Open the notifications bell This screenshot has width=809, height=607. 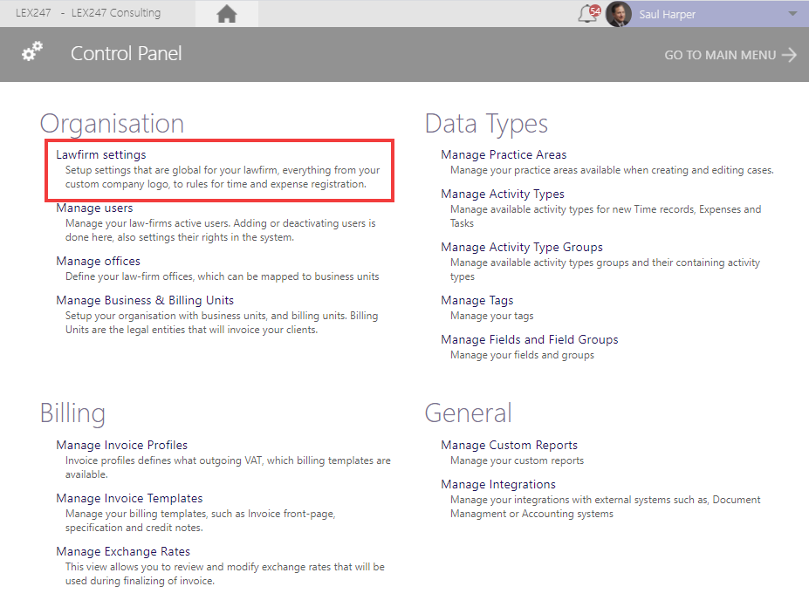pyautogui.click(x=589, y=14)
